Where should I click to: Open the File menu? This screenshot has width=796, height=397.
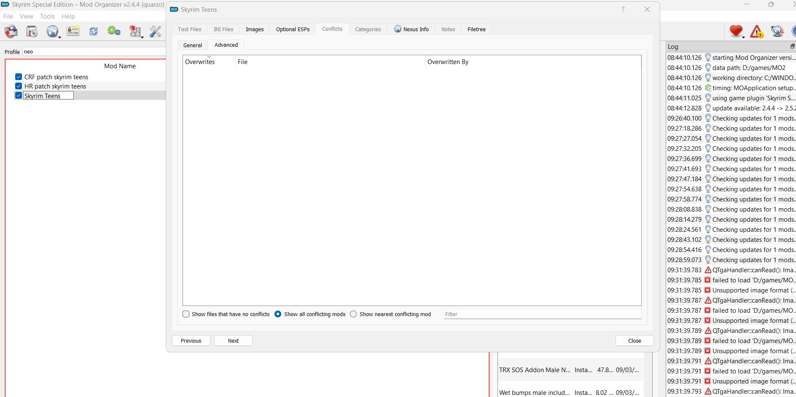click(8, 16)
